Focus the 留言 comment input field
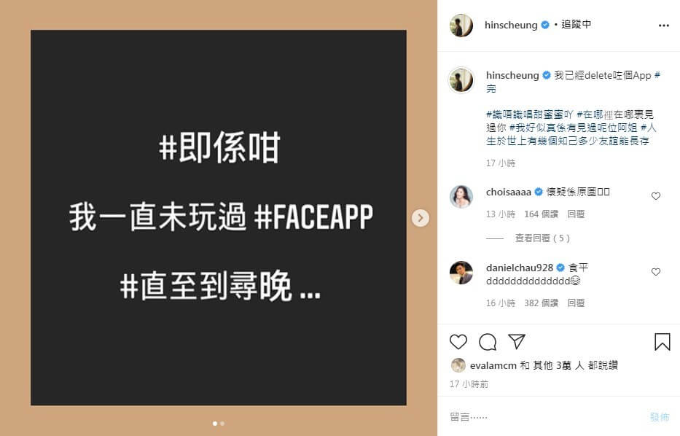Screen dimensions: 680x436 pos(547,417)
